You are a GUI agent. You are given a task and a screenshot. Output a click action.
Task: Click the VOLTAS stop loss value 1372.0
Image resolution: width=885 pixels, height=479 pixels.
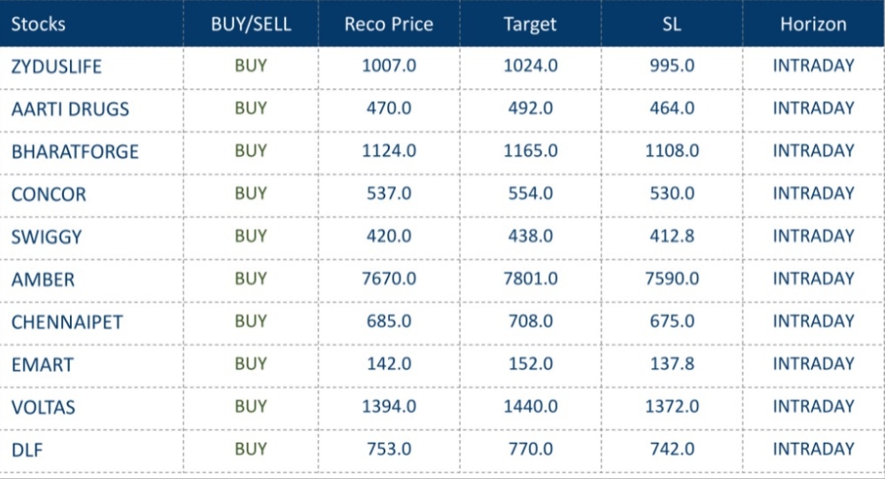(672, 406)
